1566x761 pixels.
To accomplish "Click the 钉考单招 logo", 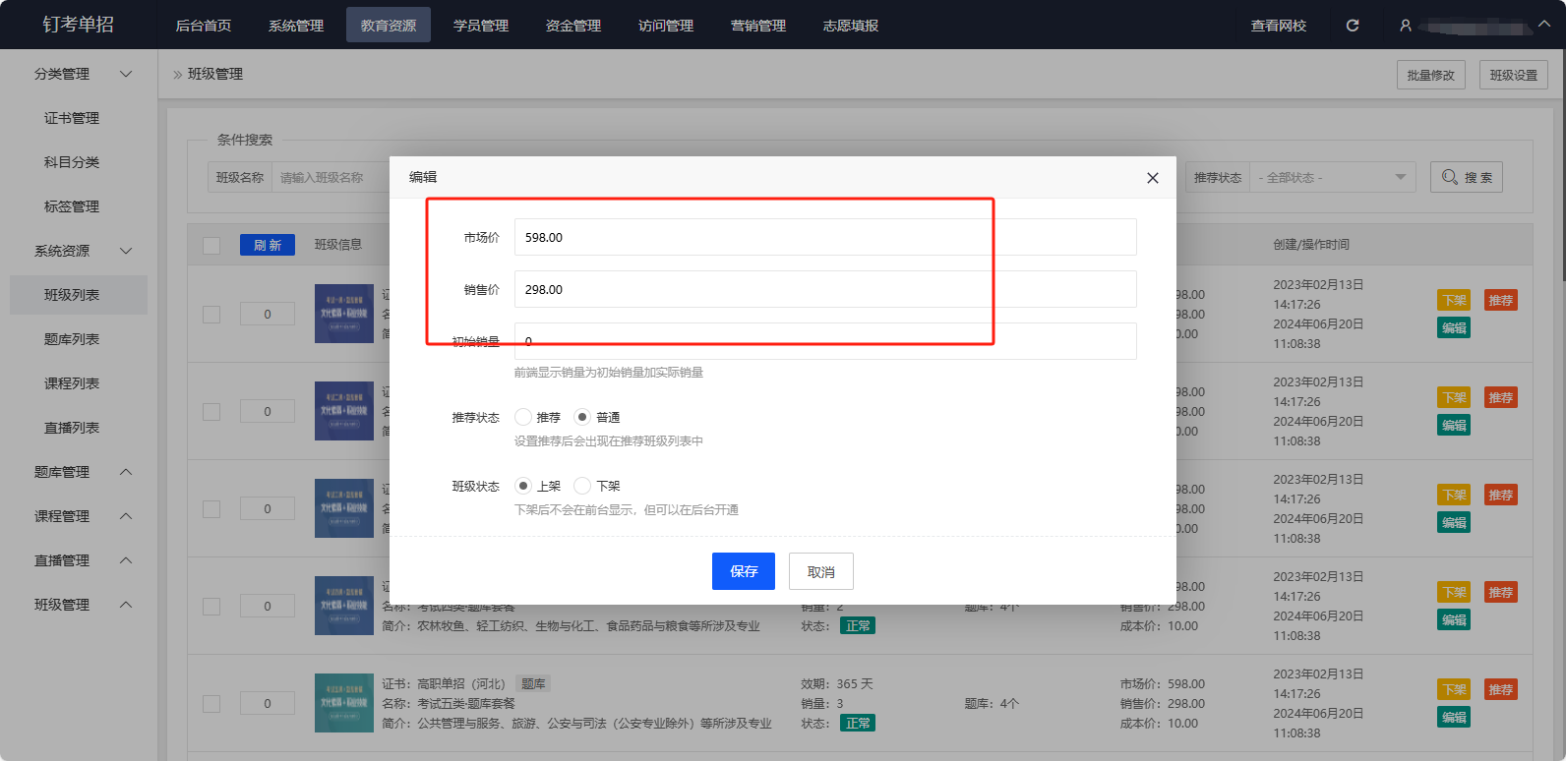I will [79, 25].
